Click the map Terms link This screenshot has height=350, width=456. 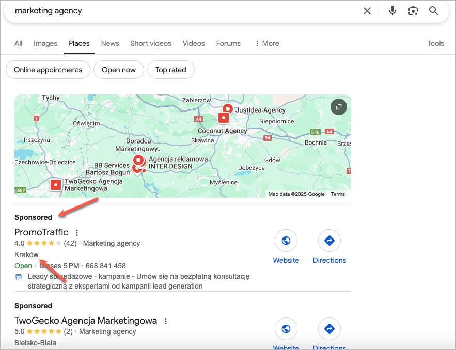338,194
